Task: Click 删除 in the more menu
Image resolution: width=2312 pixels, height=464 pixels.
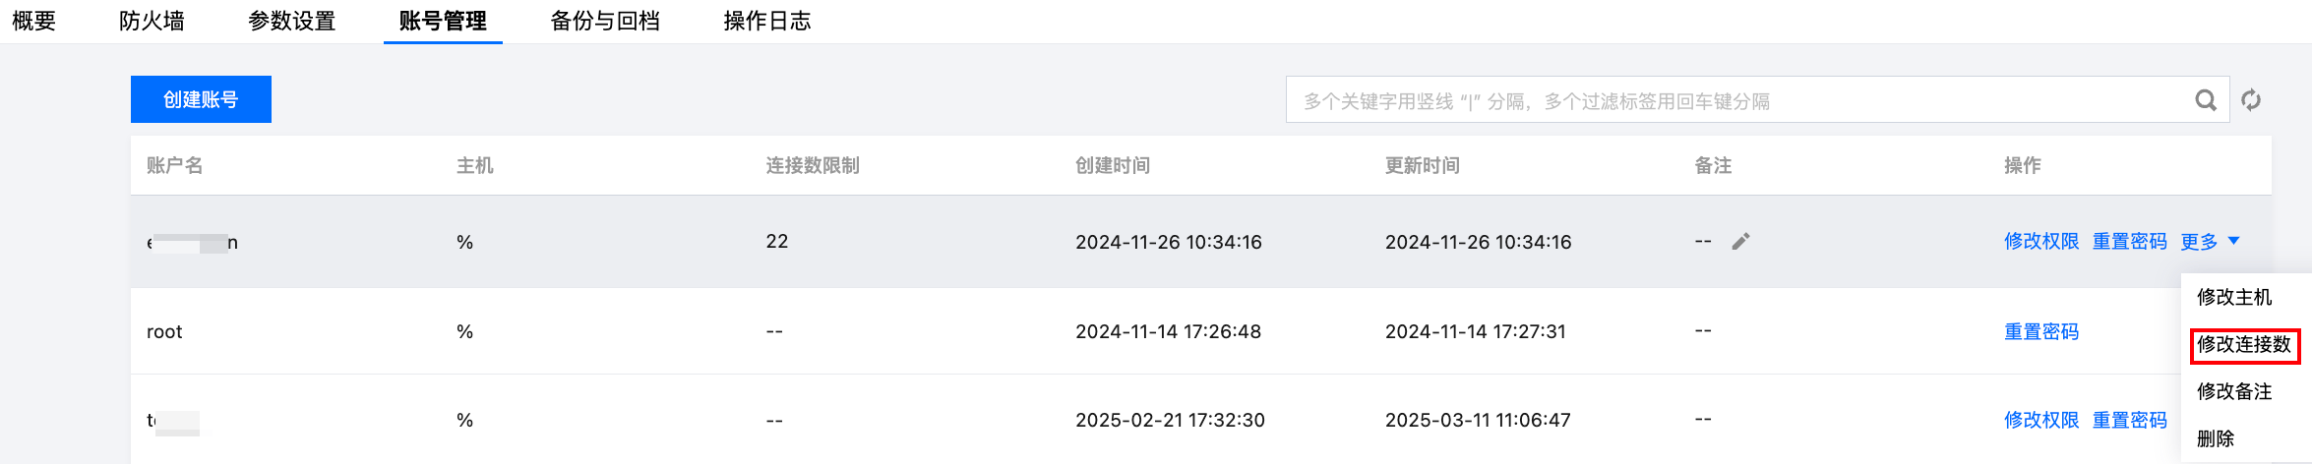Action: click(2216, 438)
